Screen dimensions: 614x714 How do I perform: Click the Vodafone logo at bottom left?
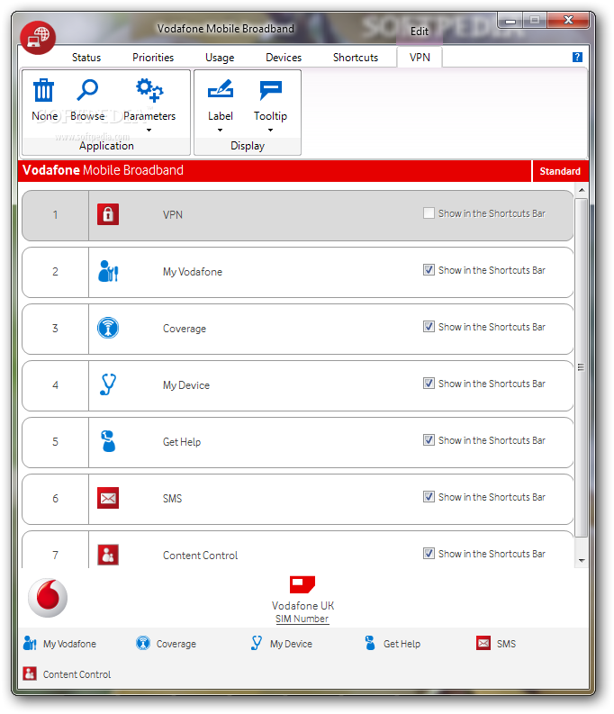[48, 598]
